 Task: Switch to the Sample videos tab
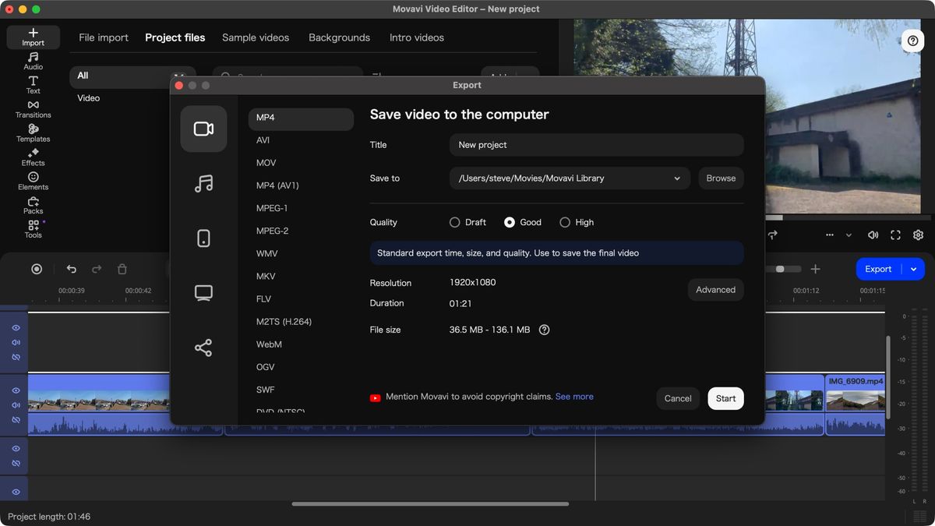point(256,37)
